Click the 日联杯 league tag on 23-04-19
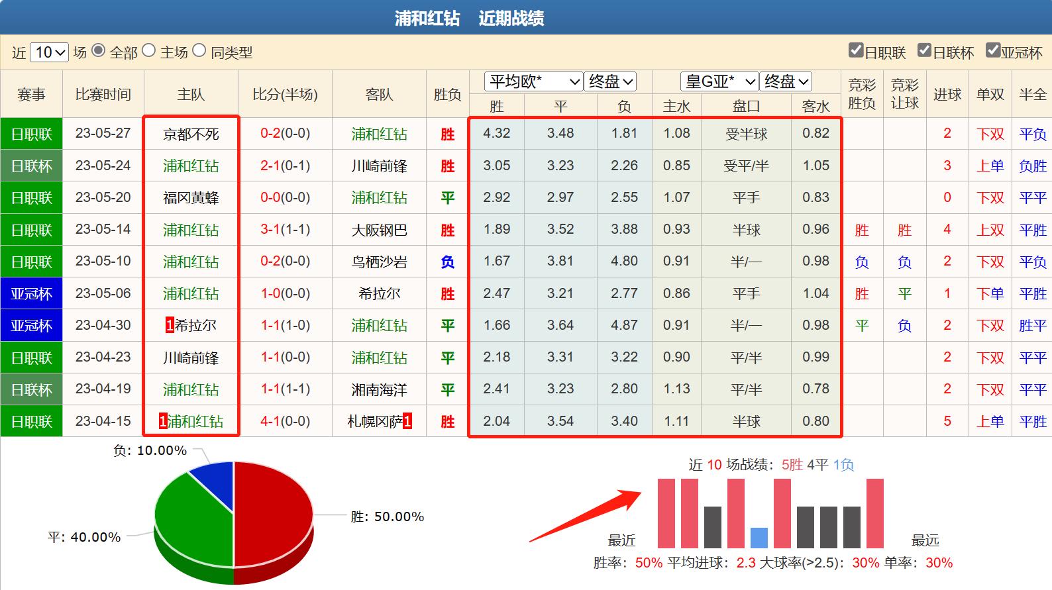 (x=31, y=389)
